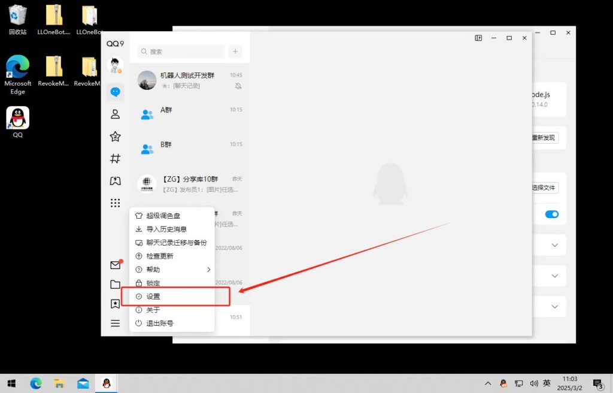Open the more-apps grid icon in the sidebar
Screen dimensions: 613x393
pyautogui.click(x=115, y=202)
